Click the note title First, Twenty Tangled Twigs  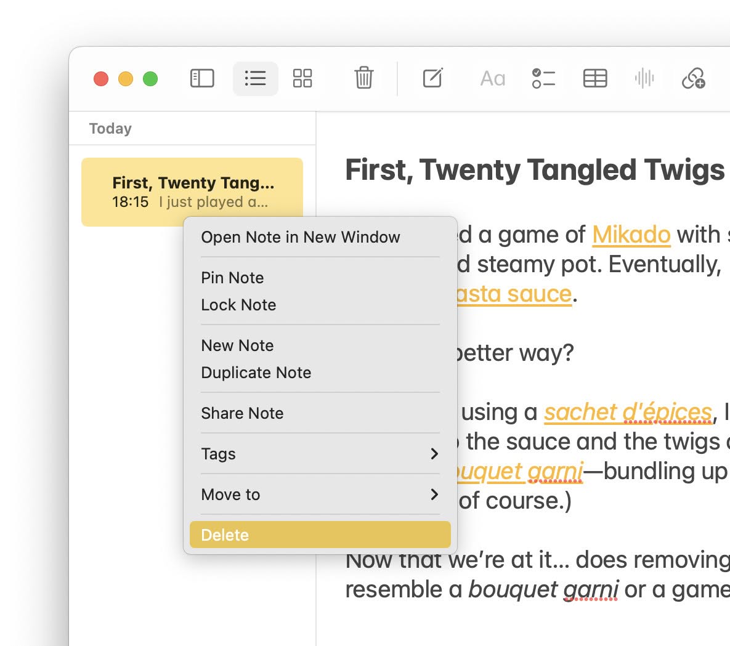click(535, 169)
